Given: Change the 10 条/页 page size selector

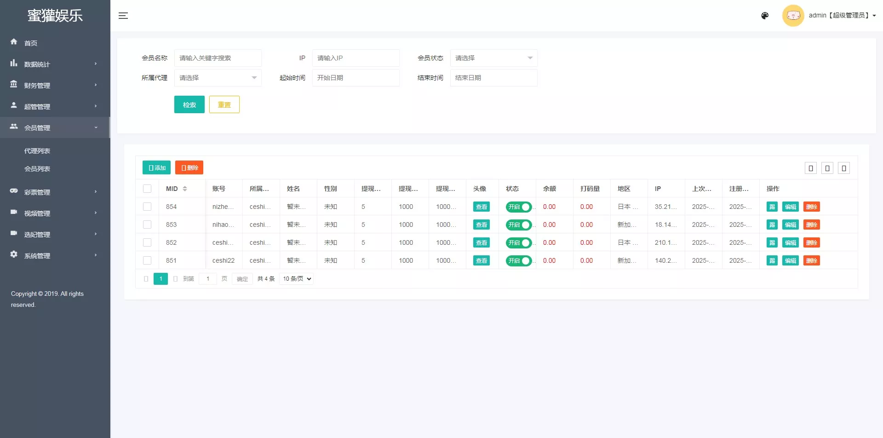Looking at the screenshot, I should 297,279.
